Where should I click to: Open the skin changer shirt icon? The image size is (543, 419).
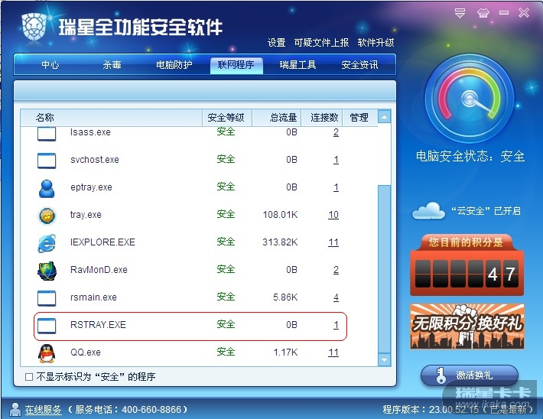tap(483, 13)
